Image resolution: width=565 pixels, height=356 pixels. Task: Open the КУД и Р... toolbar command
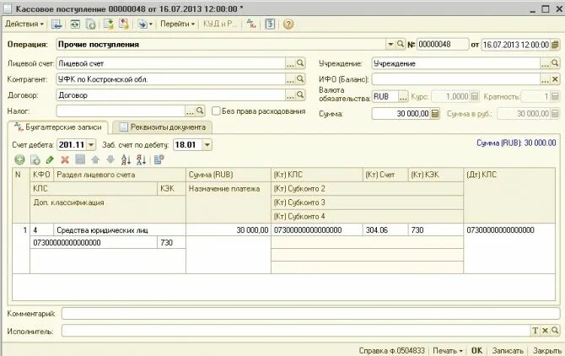pyautogui.click(x=220, y=24)
